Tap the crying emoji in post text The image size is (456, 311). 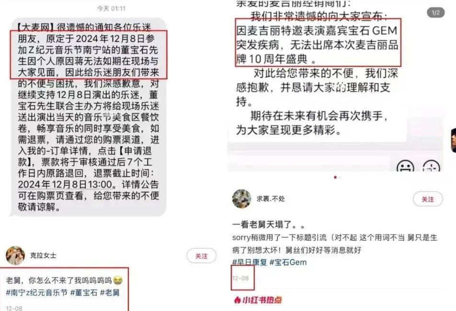[117, 280]
